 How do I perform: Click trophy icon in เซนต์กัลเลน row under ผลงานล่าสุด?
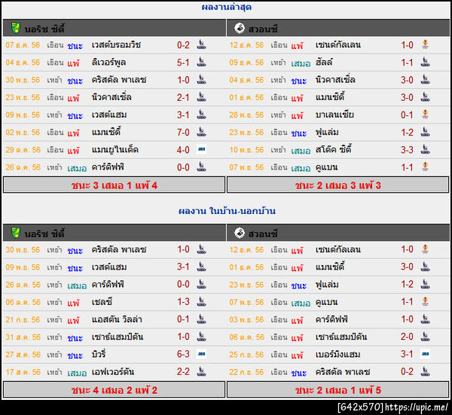(x=425, y=44)
